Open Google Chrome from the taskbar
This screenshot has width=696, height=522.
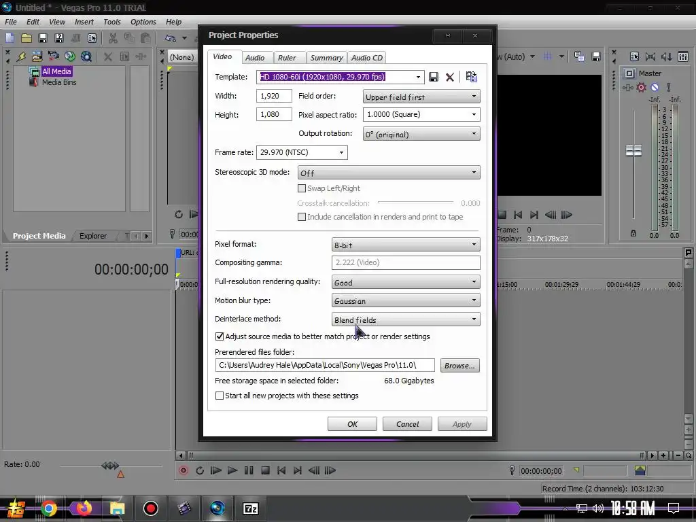(49, 508)
